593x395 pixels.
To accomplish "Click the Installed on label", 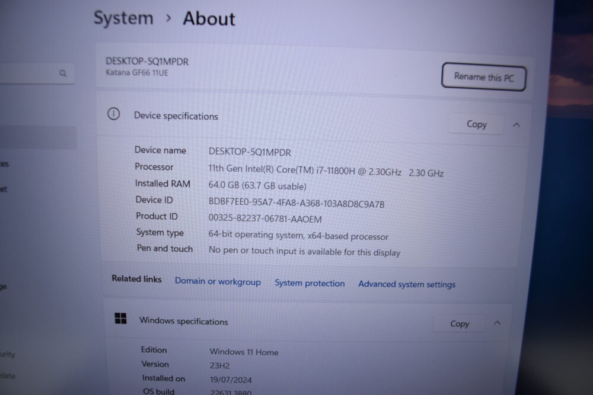I will coord(164,378).
